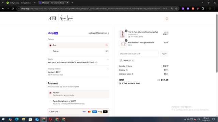Click the TOTAL SAVINGS $9.98 text
The image size is (218, 122).
point(131,83)
